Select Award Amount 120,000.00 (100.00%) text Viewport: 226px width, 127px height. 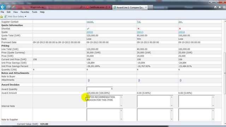point(98,93)
